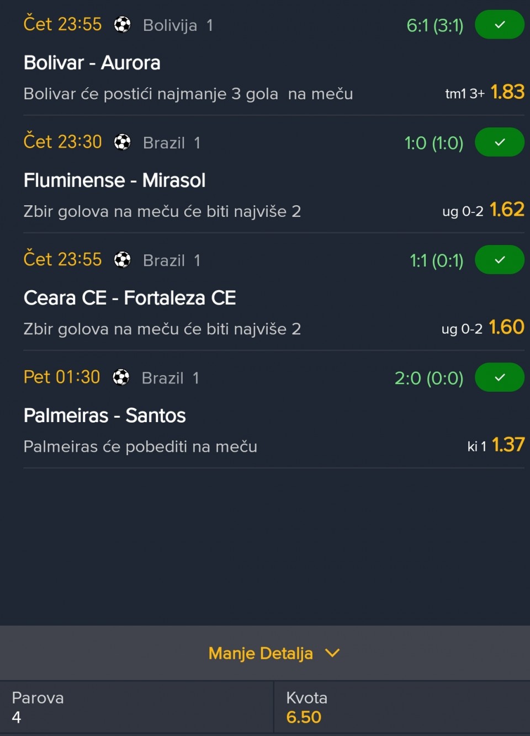Click the 1.60 odds value
The image size is (530, 736).
(507, 327)
